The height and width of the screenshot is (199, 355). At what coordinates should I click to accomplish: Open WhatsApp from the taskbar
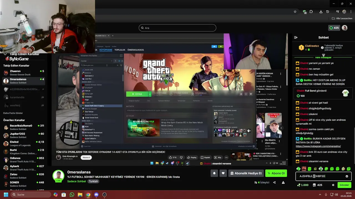coord(72,195)
